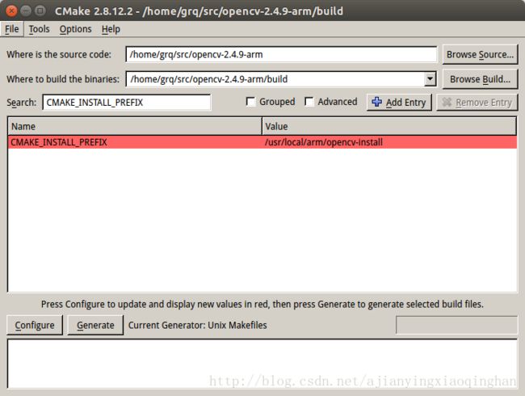
Task: Click the output log text area
Action: click(262, 364)
